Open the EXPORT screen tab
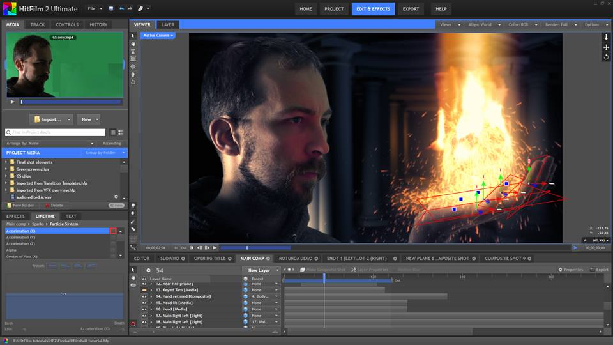 click(x=411, y=8)
